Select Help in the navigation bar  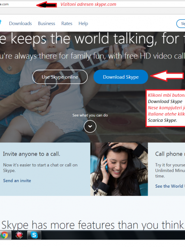[x=83, y=23]
